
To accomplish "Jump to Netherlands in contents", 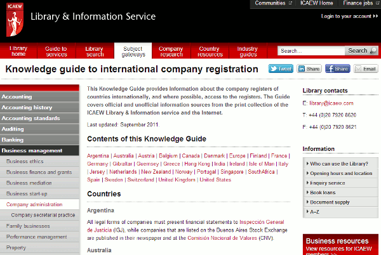I will click(123, 172).
